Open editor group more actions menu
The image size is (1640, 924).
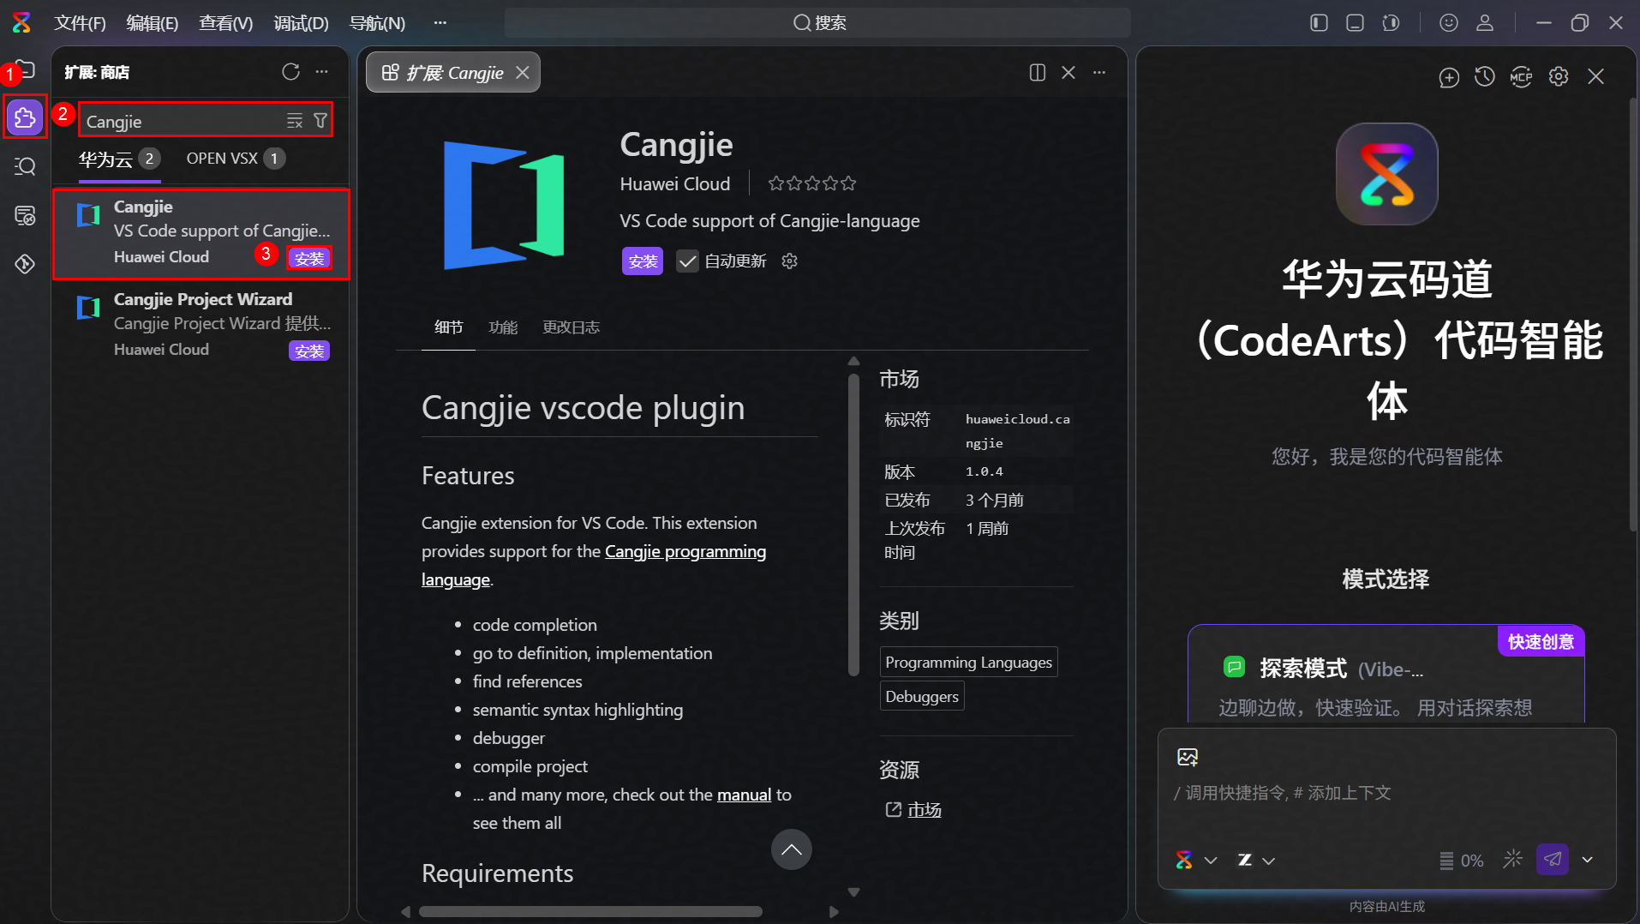[x=1099, y=73]
